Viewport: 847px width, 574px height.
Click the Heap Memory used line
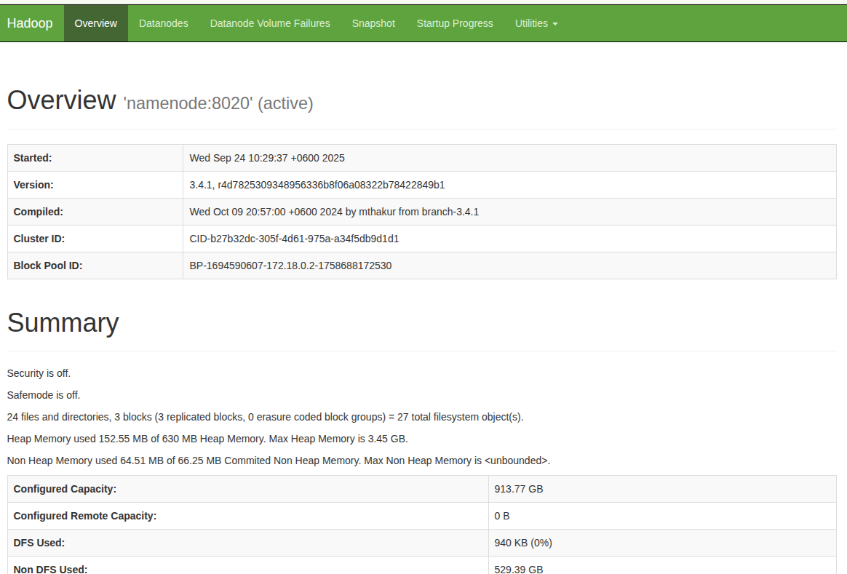coord(207,439)
